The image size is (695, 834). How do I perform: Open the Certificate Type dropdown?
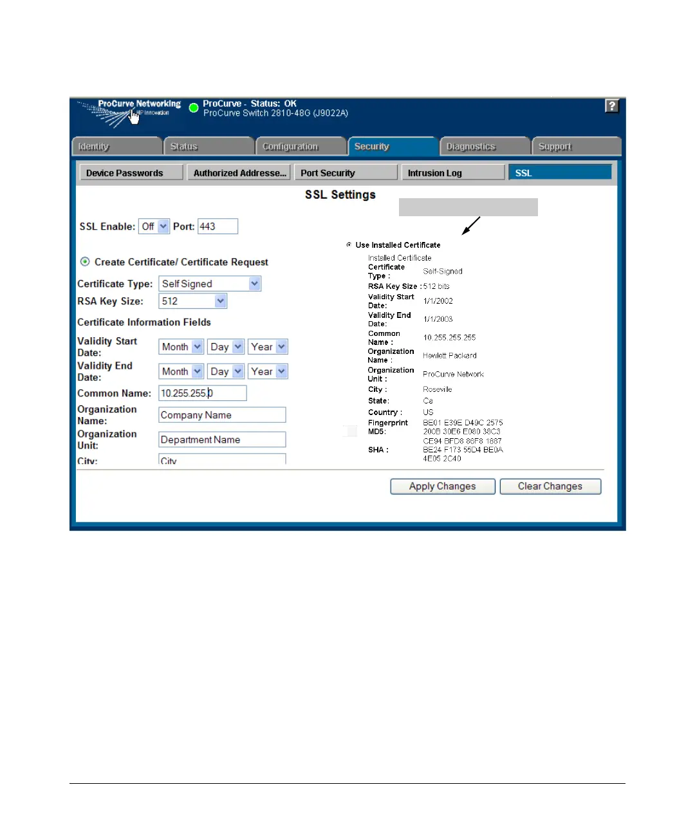point(210,284)
